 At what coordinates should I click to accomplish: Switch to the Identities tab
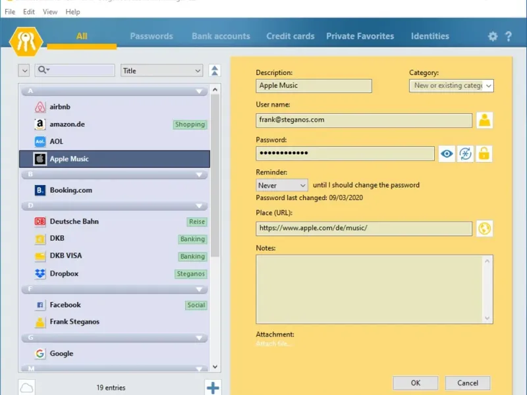pos(430,36)
